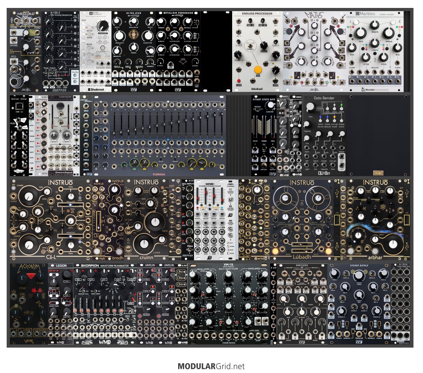Click PINK noise jack on Quantum Rainbow
423x373 pixels.
click(86, 117)
